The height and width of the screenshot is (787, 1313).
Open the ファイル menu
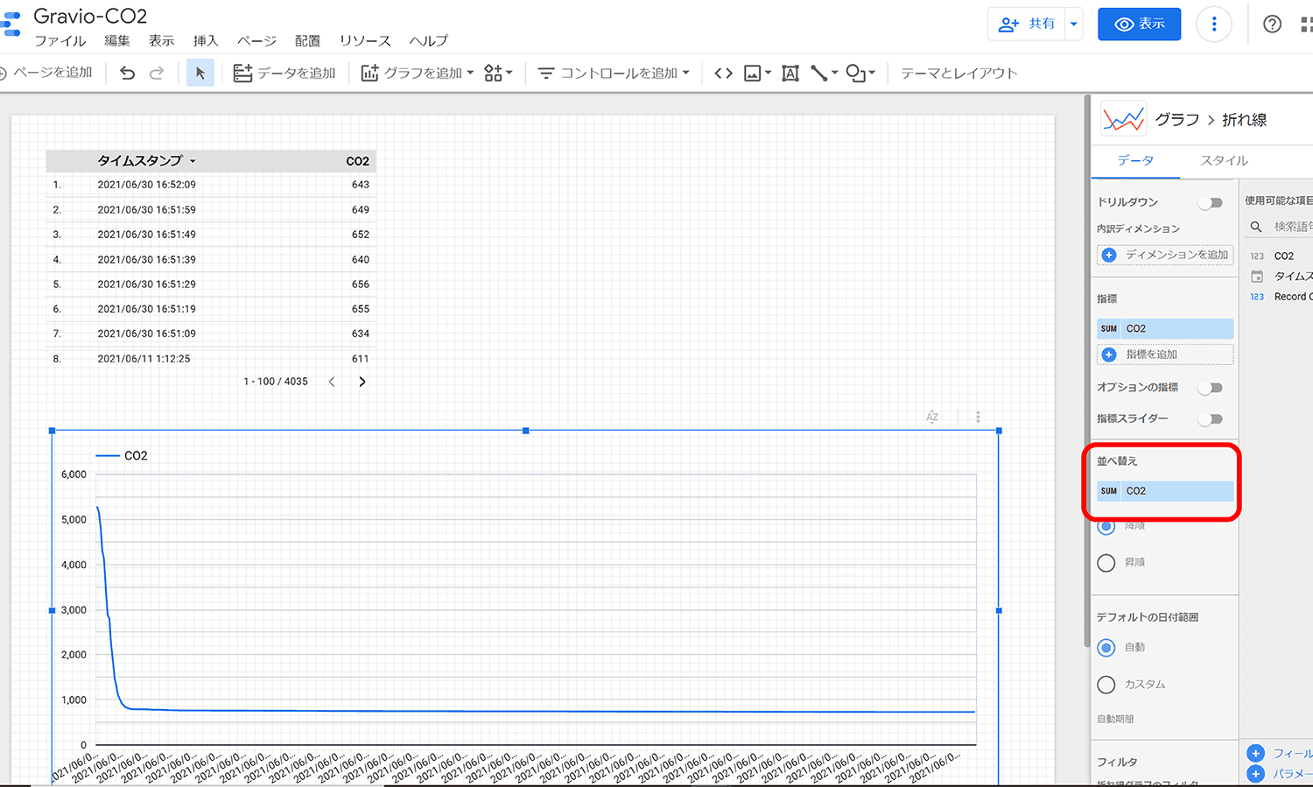[x=60, y=41]
